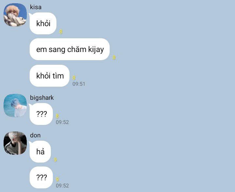This screenshot has height=192, width=235.
Task: Select the message 'em sang chăm kijay'
Action: [70, 49]
